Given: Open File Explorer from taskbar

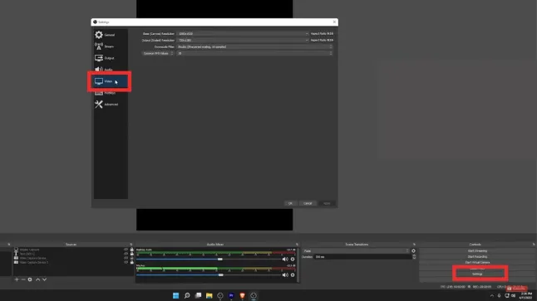Looking at the screenshot, I should coord(209,295).
